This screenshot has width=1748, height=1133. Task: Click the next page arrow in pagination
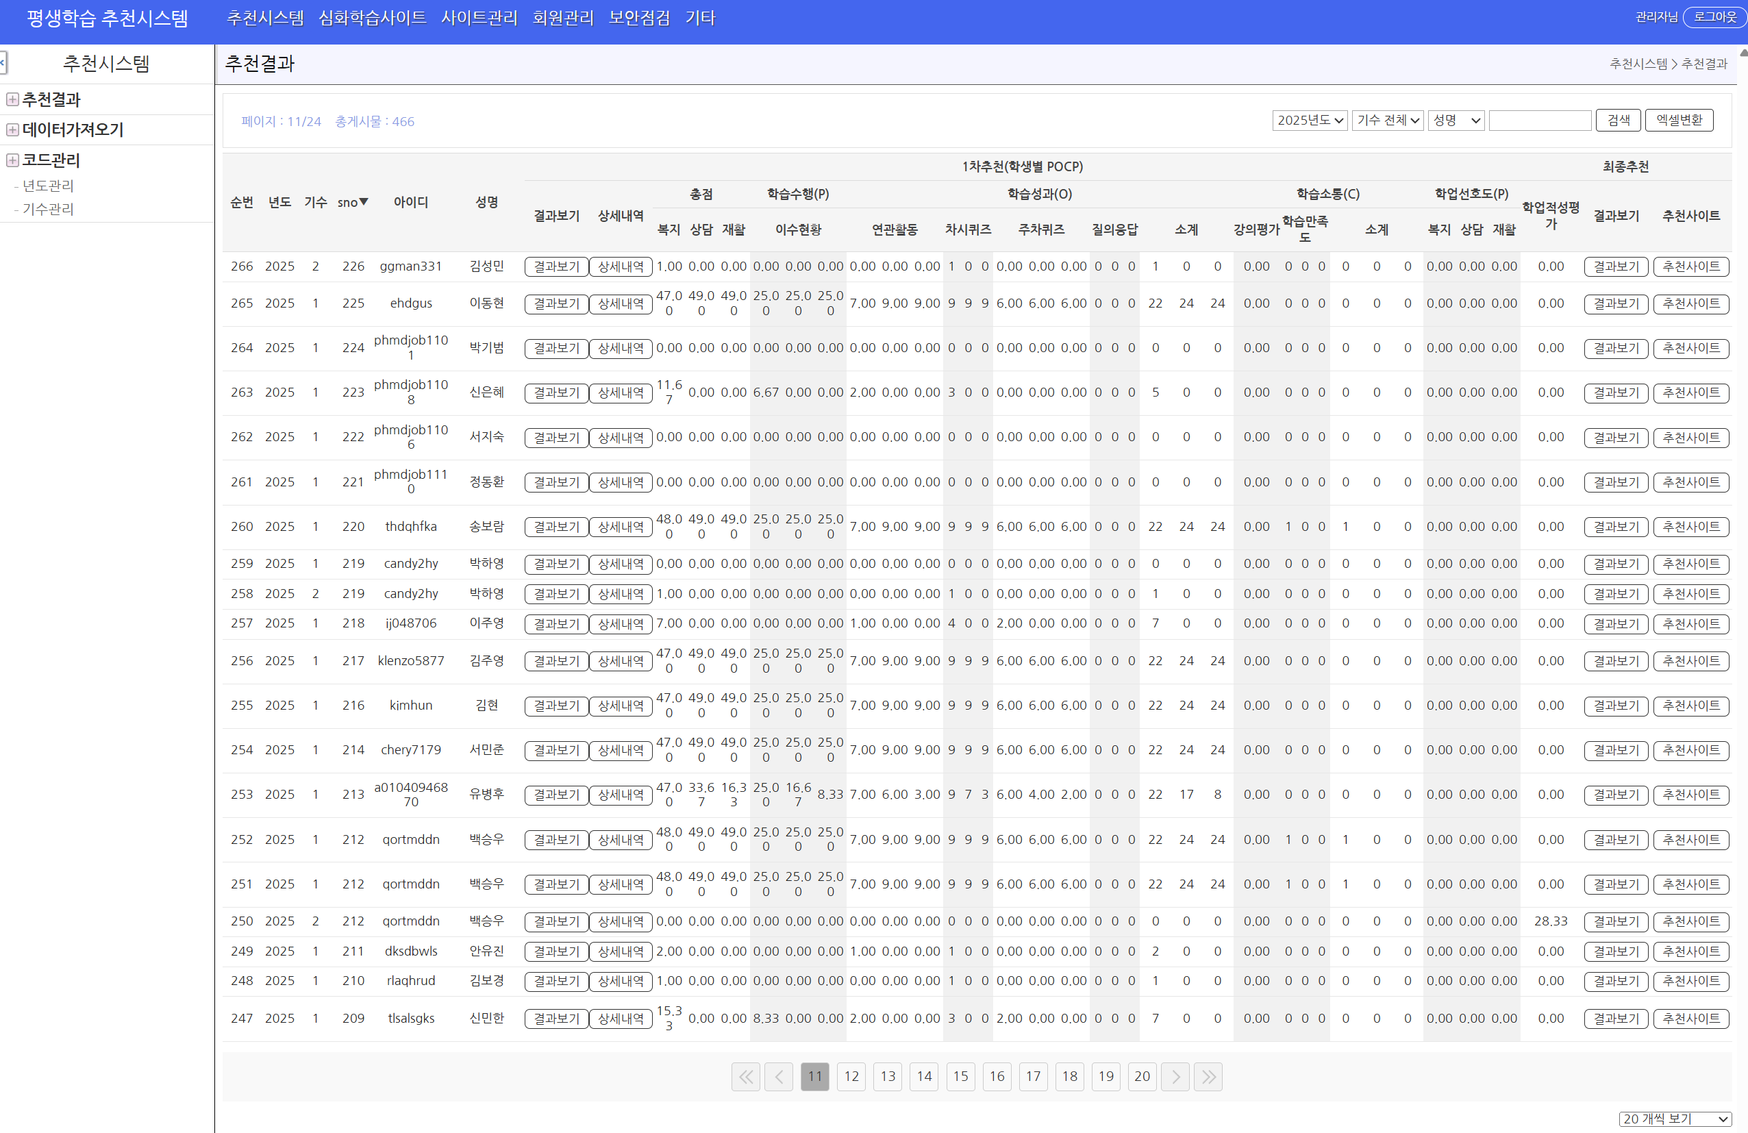[x=1175, y=1076]
